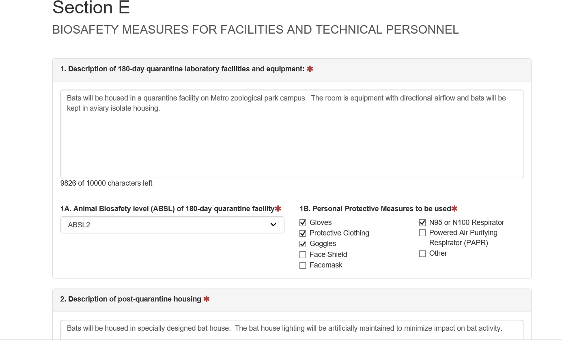Click the Section E heading
Screen dimensions: 562x340
point(91,8)
